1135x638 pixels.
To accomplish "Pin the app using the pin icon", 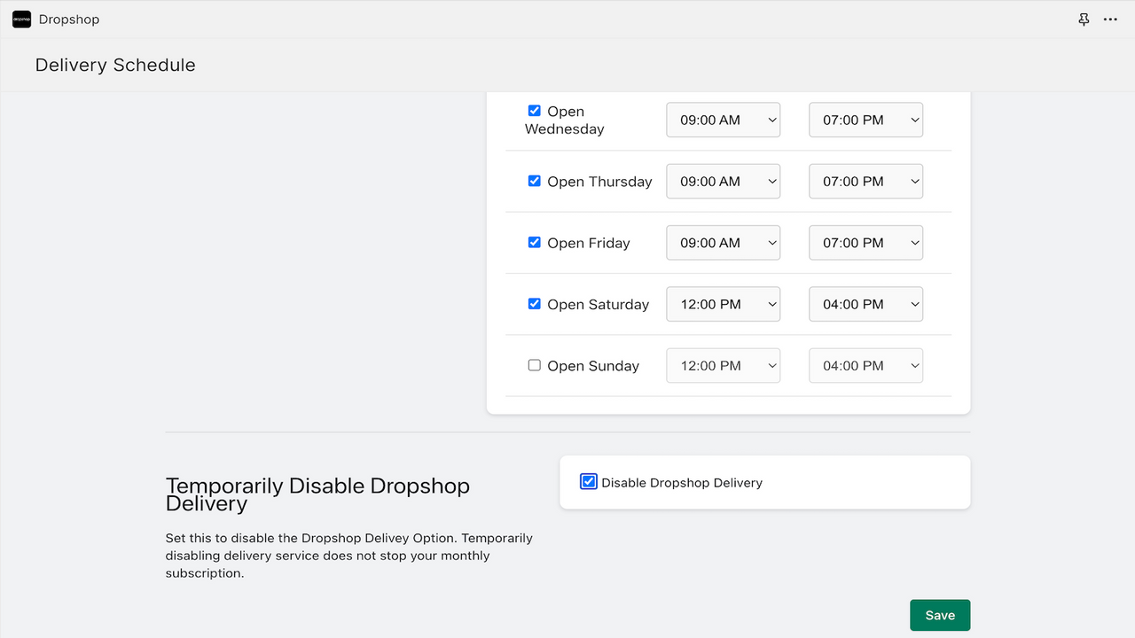I will [1083, 19].
